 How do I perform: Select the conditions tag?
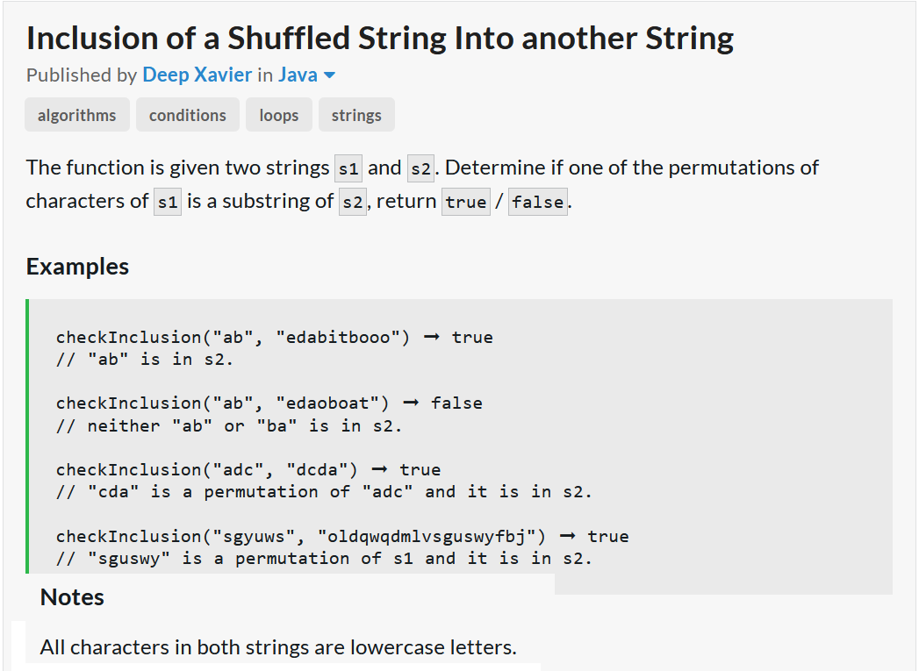(x=188, y=115)
